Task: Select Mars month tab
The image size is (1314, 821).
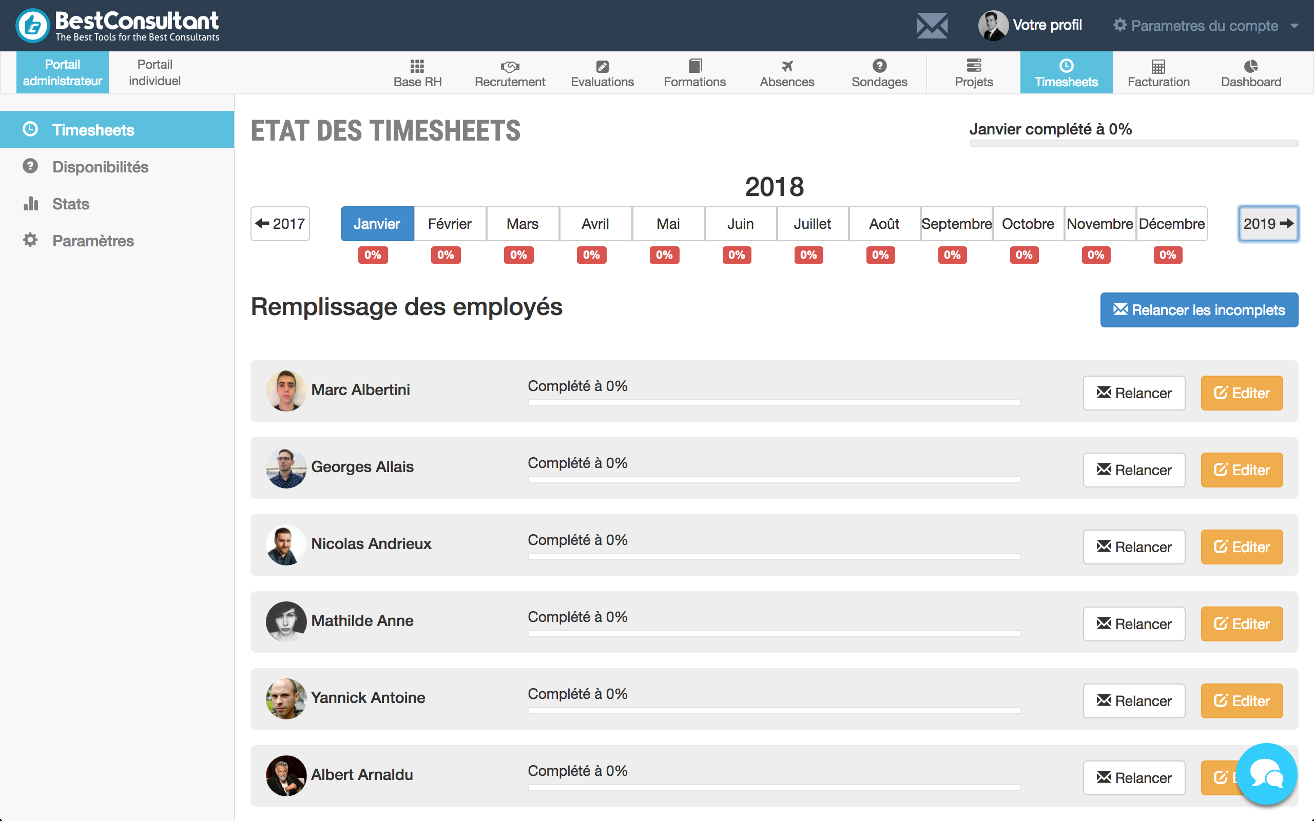Action: pos(522,223)
